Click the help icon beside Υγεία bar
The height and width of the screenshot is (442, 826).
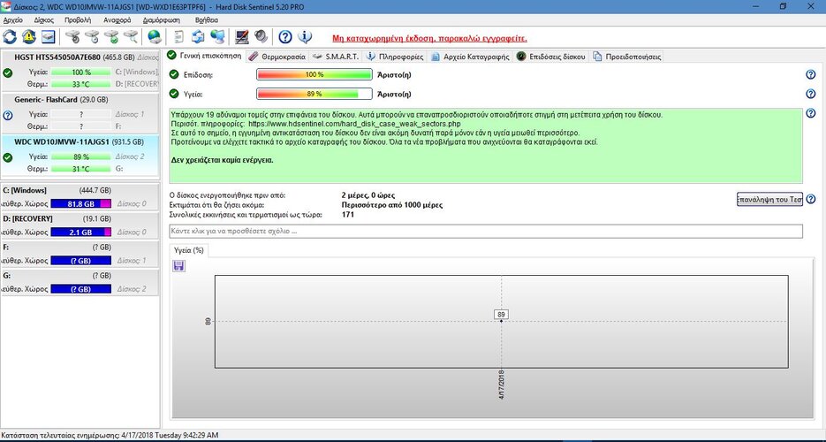point(811,94)
